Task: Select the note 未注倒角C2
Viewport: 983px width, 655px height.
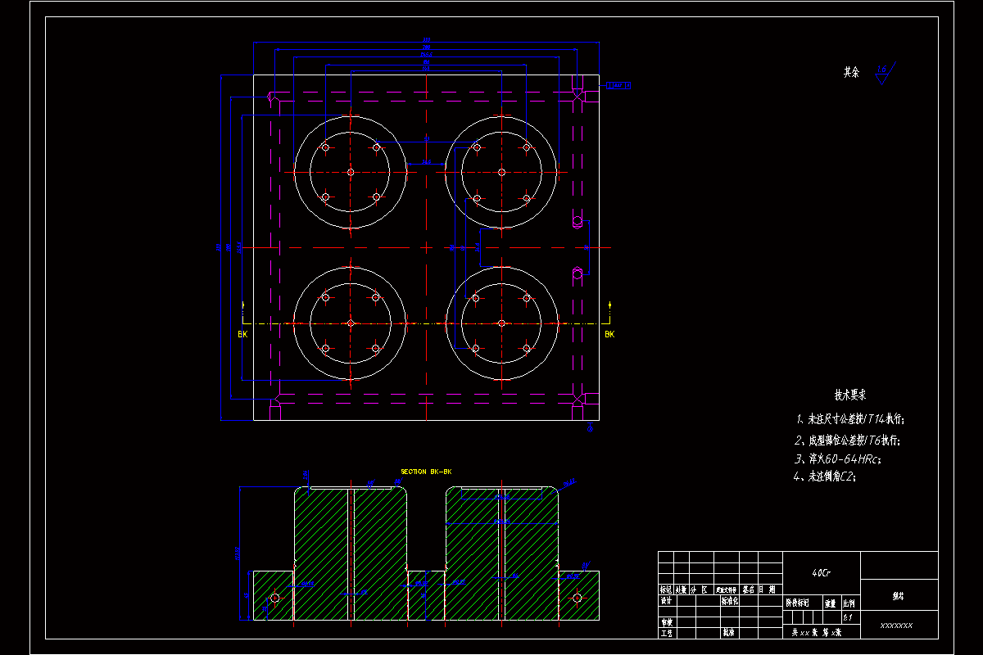Action: [x=825, y=477]
